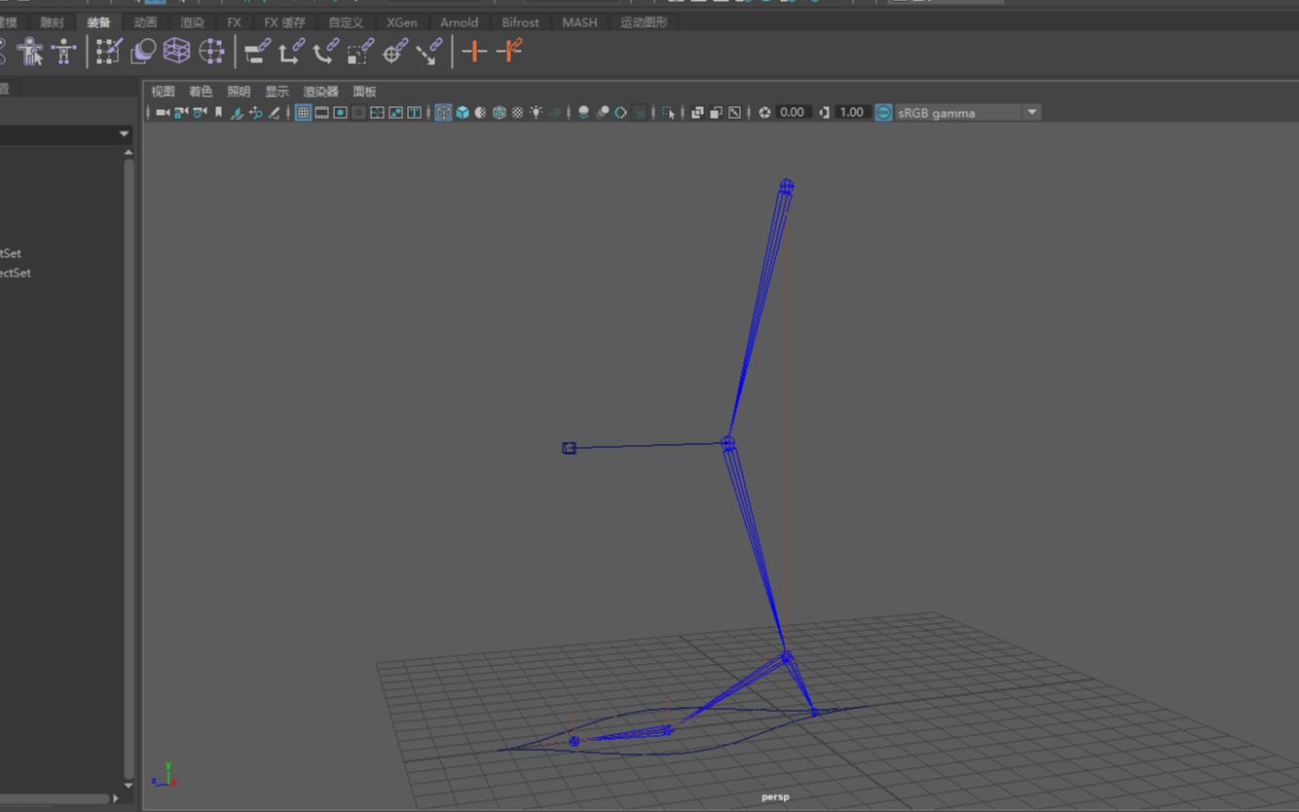Image resolution: width=1299 pixels, height=812 pixels.
Task: Create a Lattice deformer from the shelf
Action: [176, 51]
